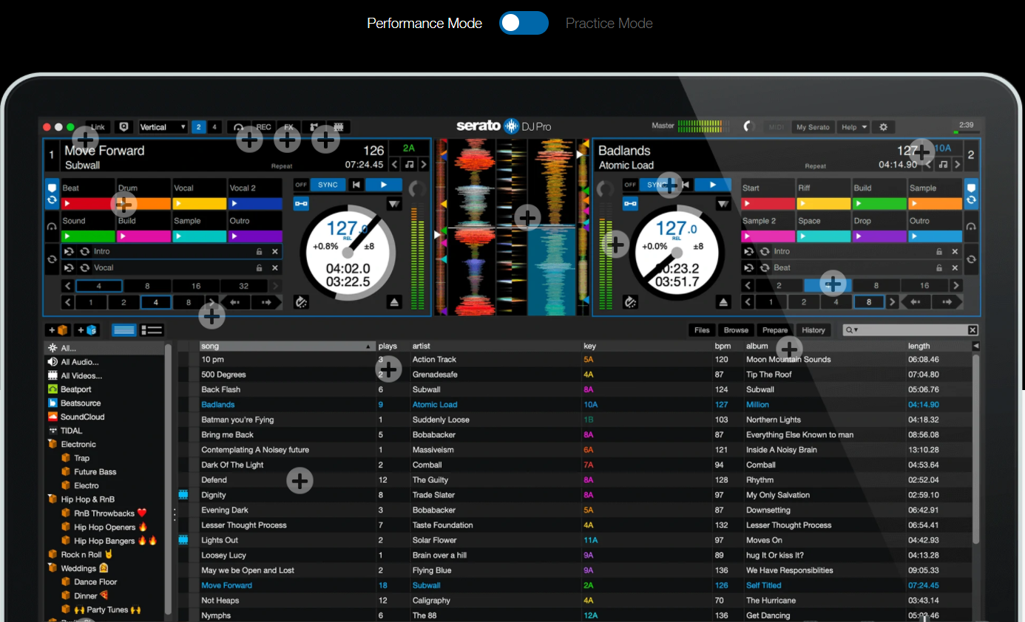Screen dimensions: 1025x622
Task: Click the My Serato button
Action: [813, 127]
